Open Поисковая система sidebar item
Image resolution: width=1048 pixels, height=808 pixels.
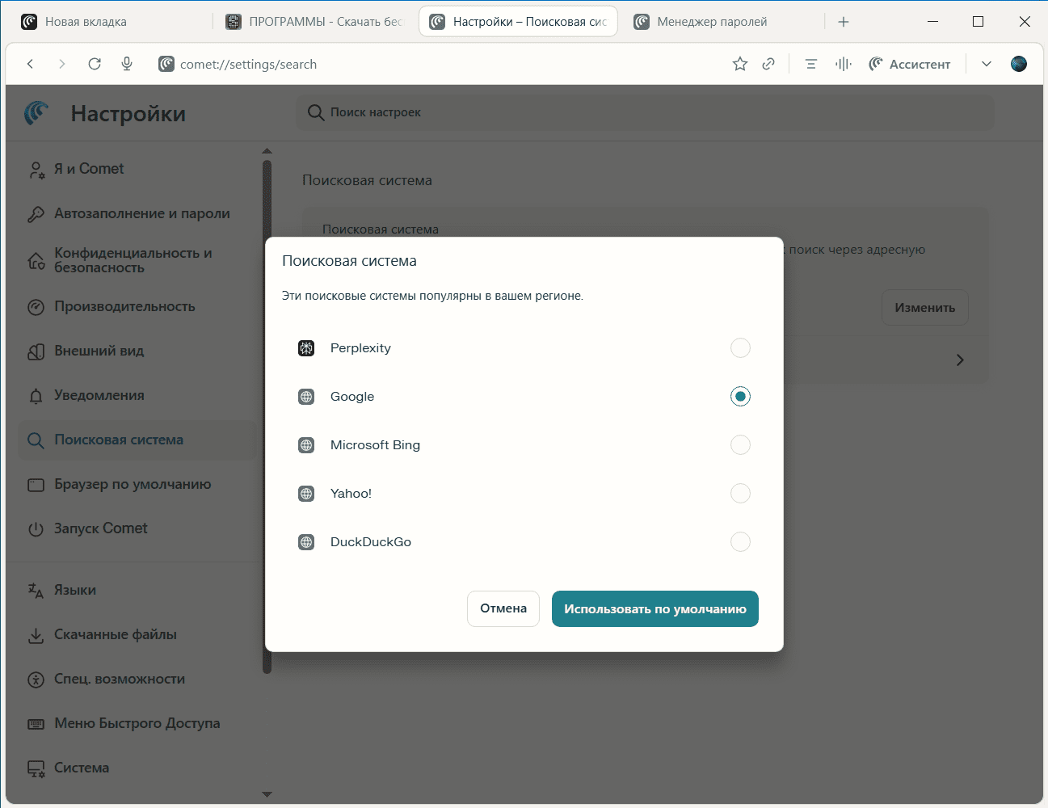click(x=137, y=440)
